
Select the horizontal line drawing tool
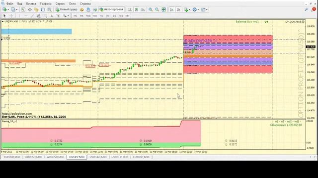[25, 16]
